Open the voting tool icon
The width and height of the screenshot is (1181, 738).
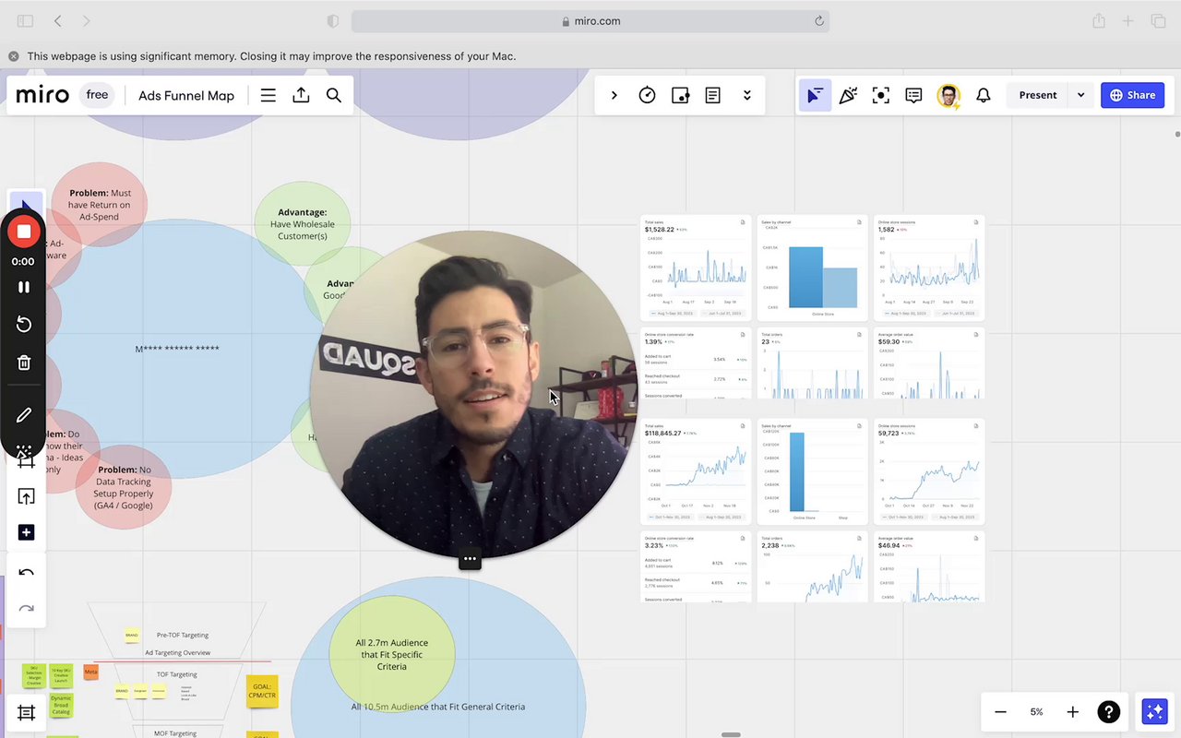[680, 95]
